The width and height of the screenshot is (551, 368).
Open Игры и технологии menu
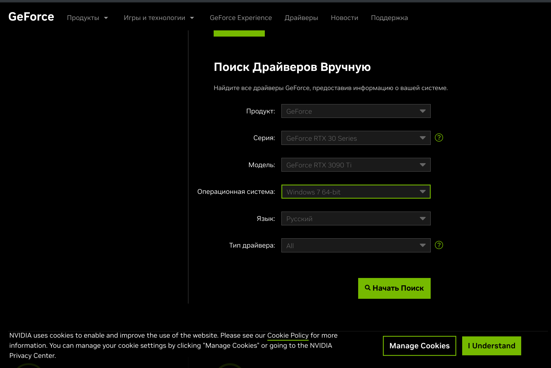click(x=154, y=18)
